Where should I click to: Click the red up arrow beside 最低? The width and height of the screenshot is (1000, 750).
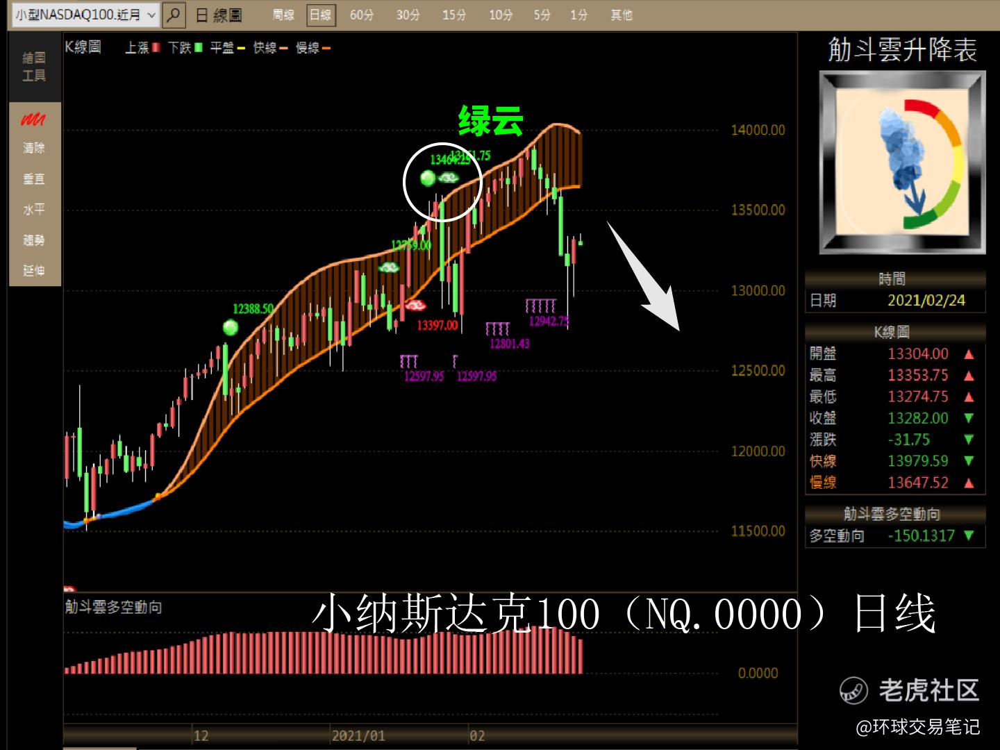coord(969,397)
